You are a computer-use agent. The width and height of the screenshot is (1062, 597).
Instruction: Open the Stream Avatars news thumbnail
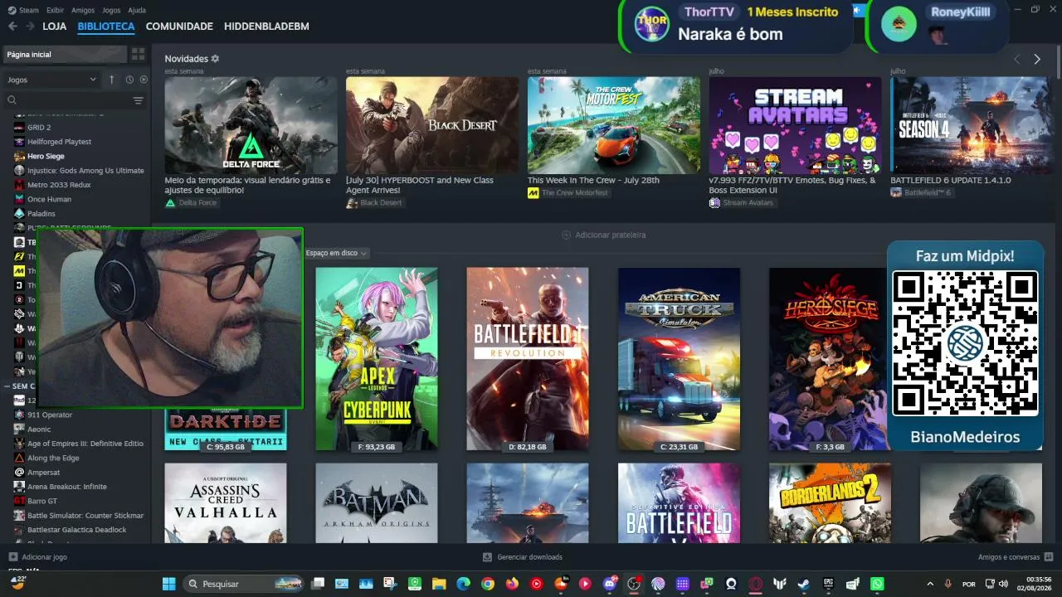point(796,125)
